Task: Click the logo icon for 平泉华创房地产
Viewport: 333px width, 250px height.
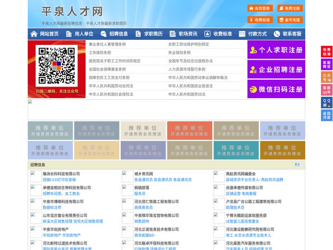Action: tap(36, 232)
